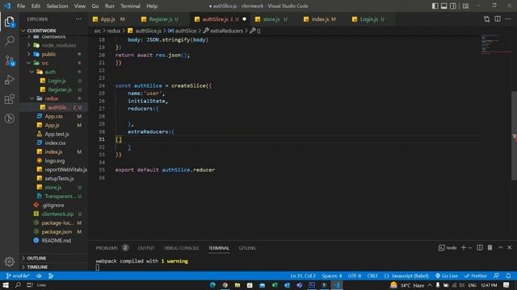The height and width of the screenshot is (290, 517).
Task: Expand the node_modules folder
Action: 54,45
